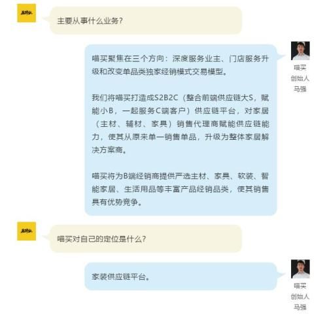Click the paragraph starting 喵买将为B端经销商
The width and height of the screenshot is (327, 317).
(180, 189)
